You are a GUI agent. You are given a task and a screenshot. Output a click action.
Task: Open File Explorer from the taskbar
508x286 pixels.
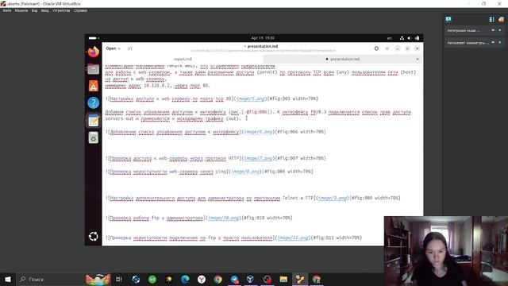coord(283,279)
